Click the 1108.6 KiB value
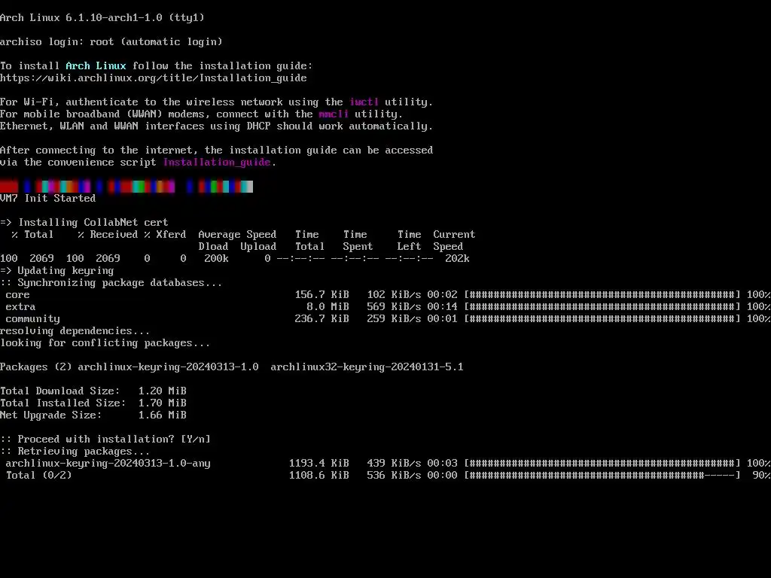Screen dimensions: 771x578 tap(319, 476)
